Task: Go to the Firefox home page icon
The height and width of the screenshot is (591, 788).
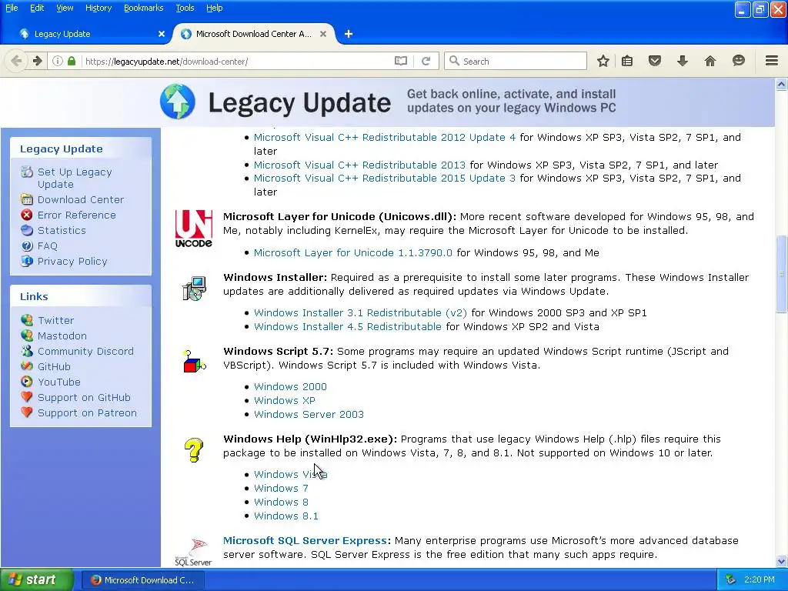Action: click(x=710, y=61)
